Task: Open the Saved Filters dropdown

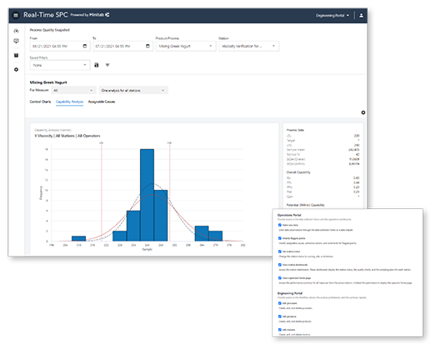Action: 60,65
